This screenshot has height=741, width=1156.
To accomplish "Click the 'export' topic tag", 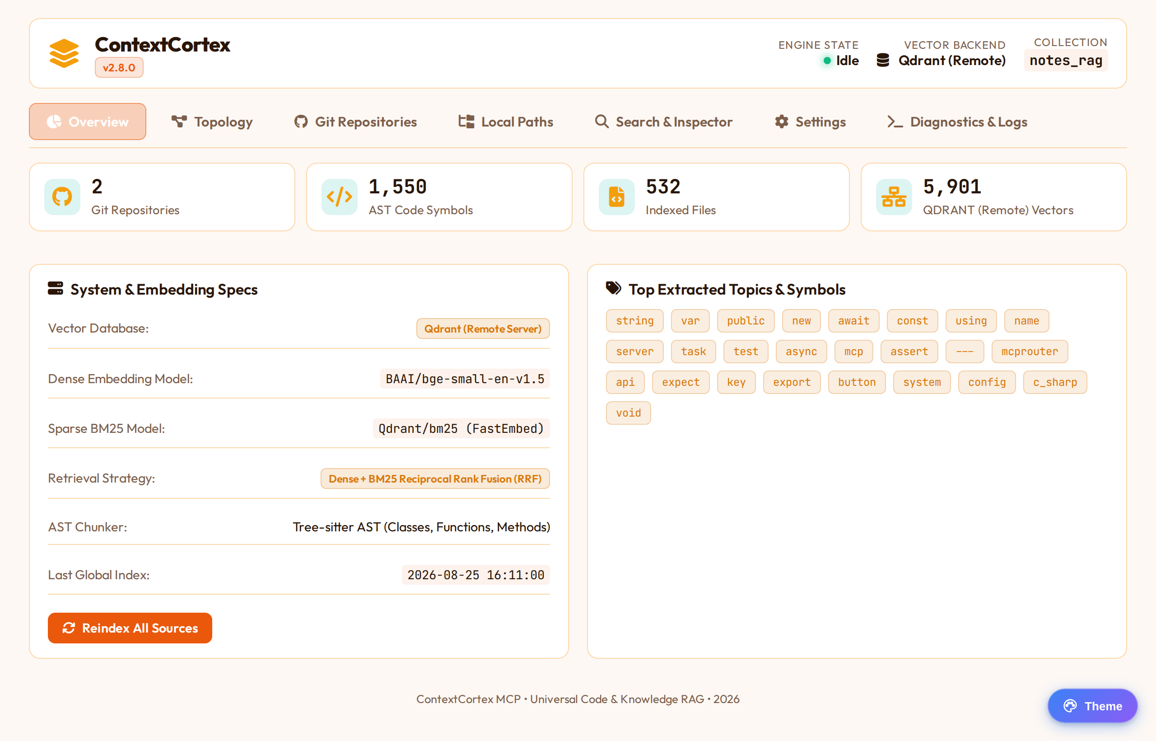I will (x=792, y=383).
